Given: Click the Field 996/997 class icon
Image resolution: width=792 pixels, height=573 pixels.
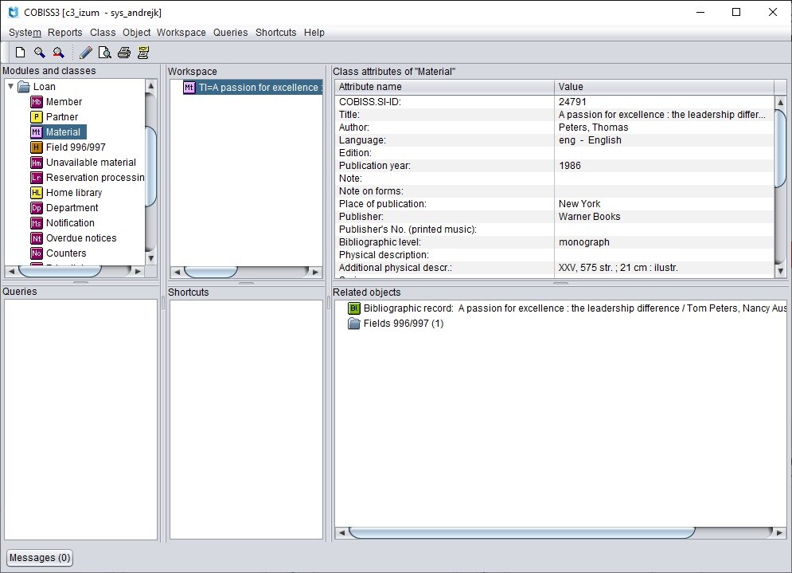Looking at the screenshot, I should [37, 147].
